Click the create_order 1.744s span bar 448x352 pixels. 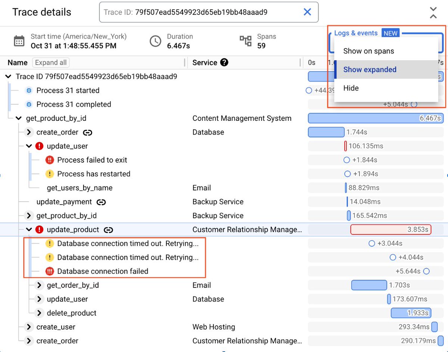click(326, 132)
